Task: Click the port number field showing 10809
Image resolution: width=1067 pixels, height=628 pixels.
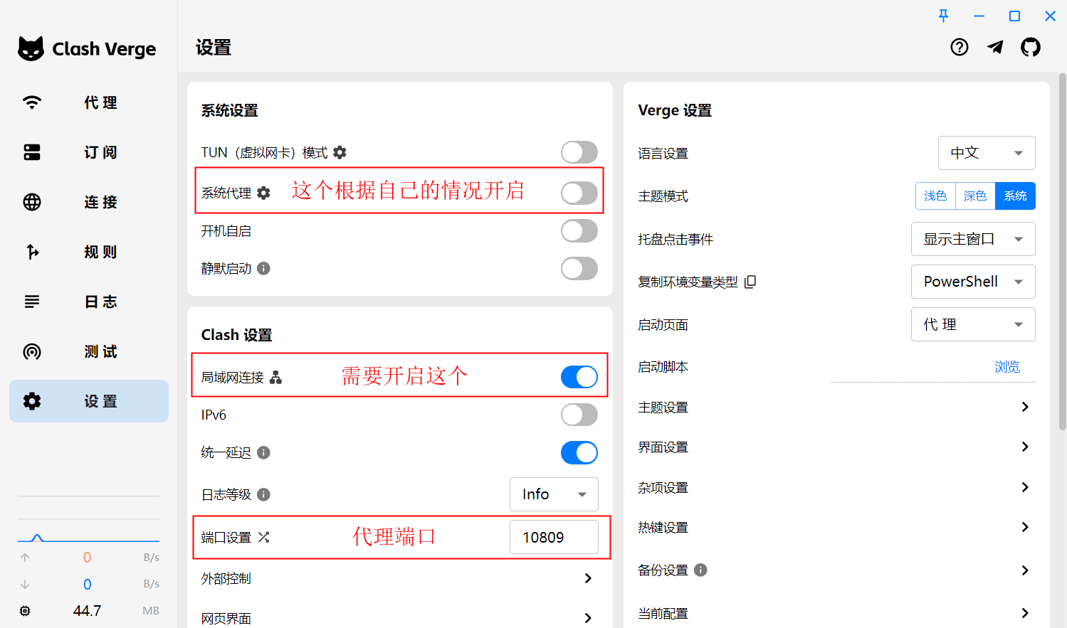Action: click(x=554, y=537)
